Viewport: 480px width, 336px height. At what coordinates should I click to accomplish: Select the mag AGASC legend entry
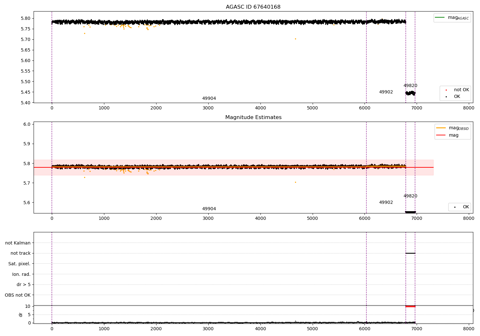(x=452, y=18)
